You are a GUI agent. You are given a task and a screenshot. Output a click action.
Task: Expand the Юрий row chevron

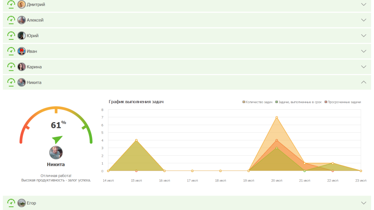[x=363, y=35]
